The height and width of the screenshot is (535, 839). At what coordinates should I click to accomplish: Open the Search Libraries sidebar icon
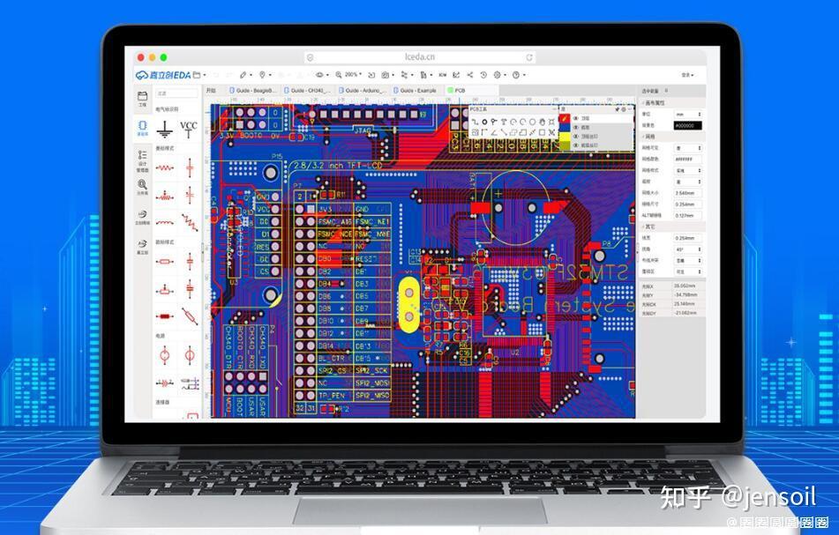(142, 188)
